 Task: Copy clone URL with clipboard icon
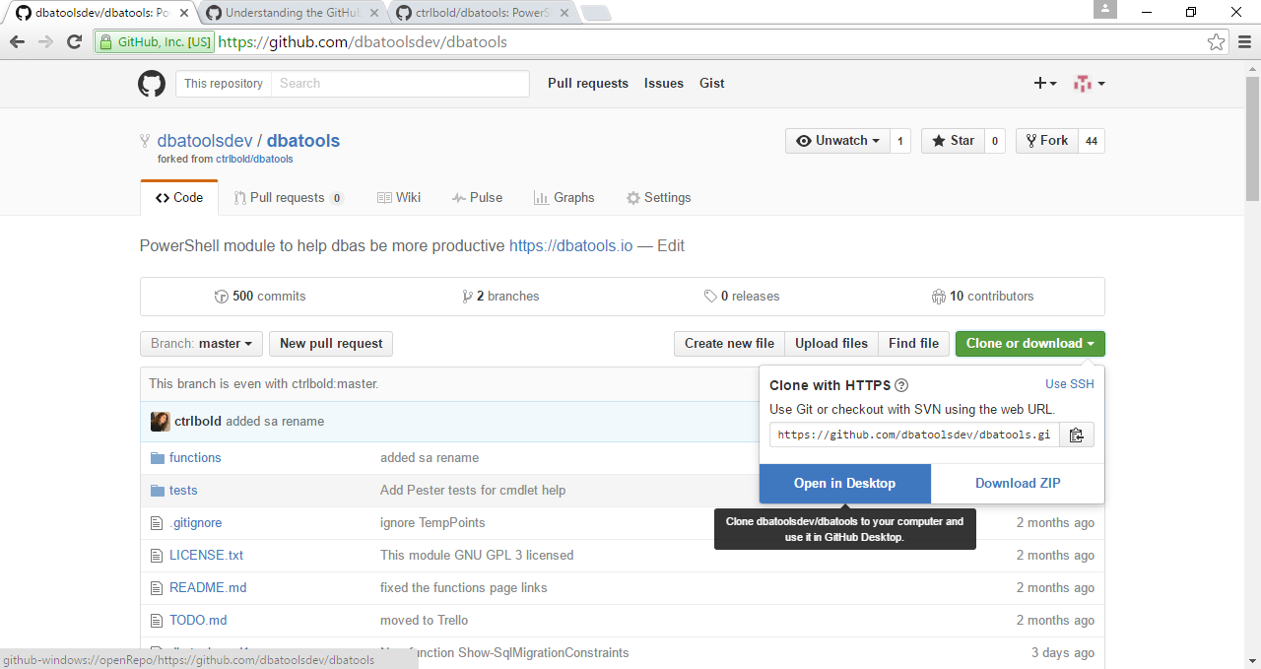[x=1076, y=435]
